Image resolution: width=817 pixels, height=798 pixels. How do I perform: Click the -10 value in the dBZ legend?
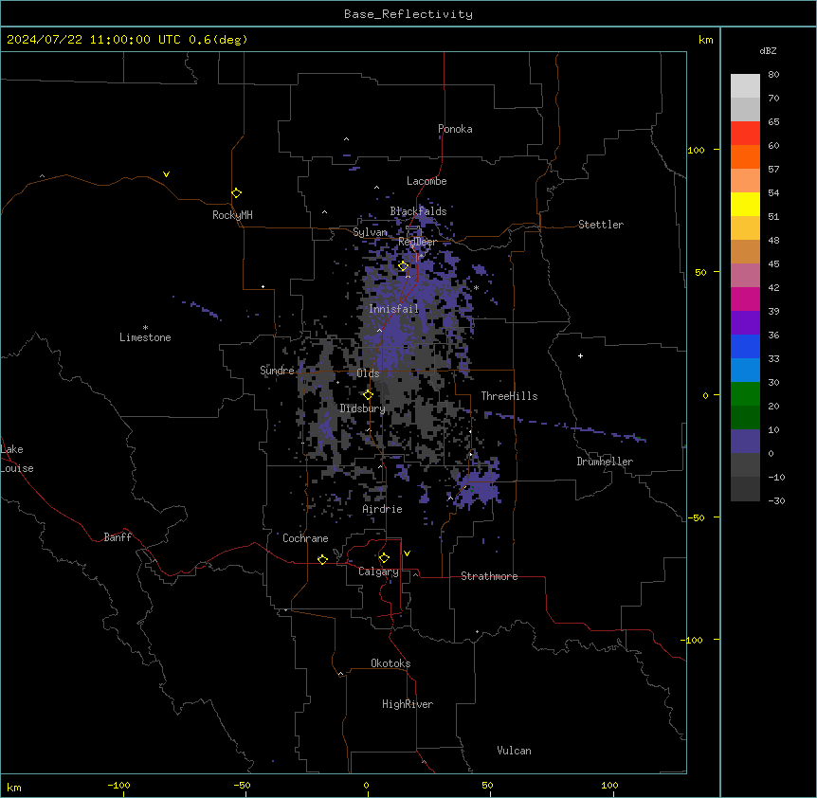pos(776,477)
